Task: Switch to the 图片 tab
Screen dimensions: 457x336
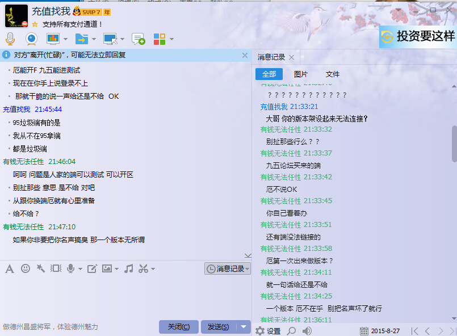Action: (x=301, y=74)
